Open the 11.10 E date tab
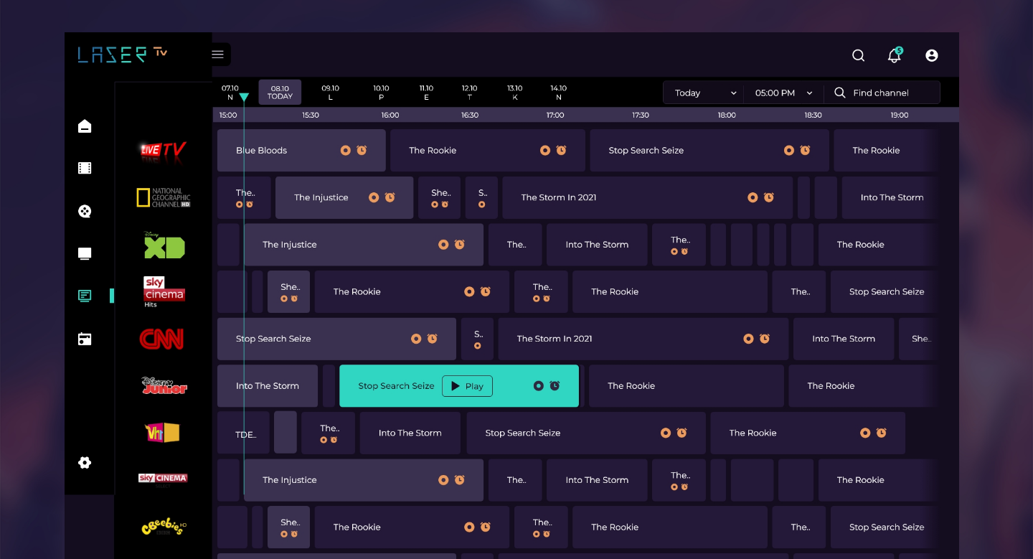 pyautogui.click(x=426, y=93)
